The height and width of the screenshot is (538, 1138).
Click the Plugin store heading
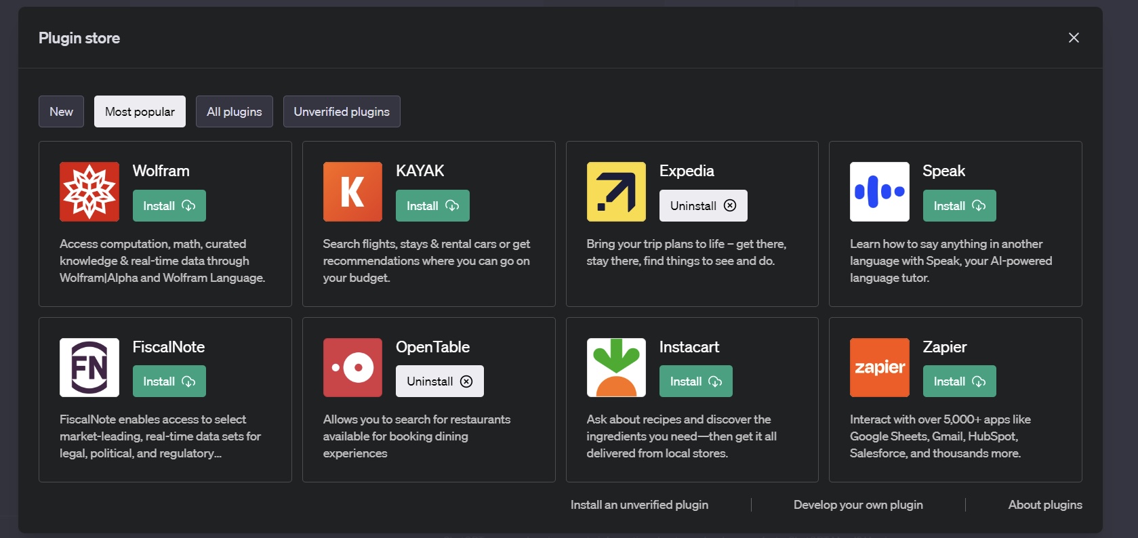79,38
